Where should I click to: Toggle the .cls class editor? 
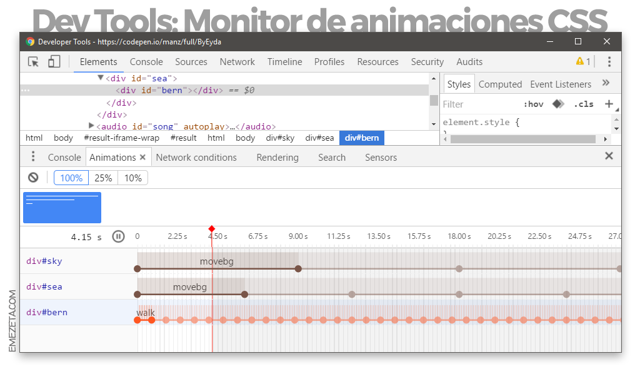click(584, 104)
